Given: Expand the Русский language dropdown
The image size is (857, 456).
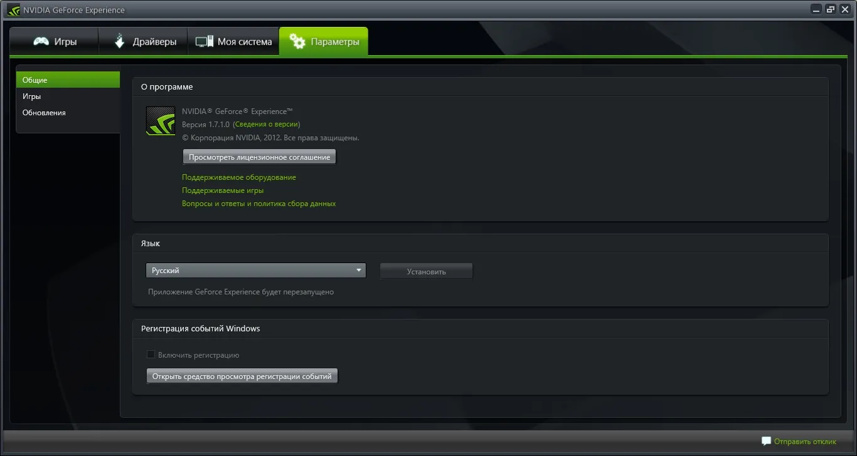Looking at the screenshot, I should click(x=255, y=271).
